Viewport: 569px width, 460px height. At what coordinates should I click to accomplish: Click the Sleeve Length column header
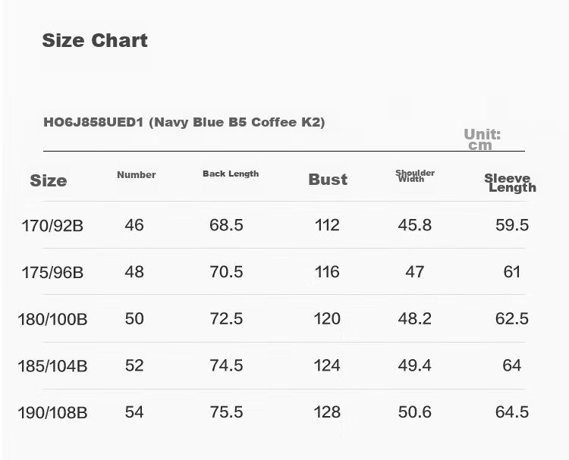[x=510, y=183]
